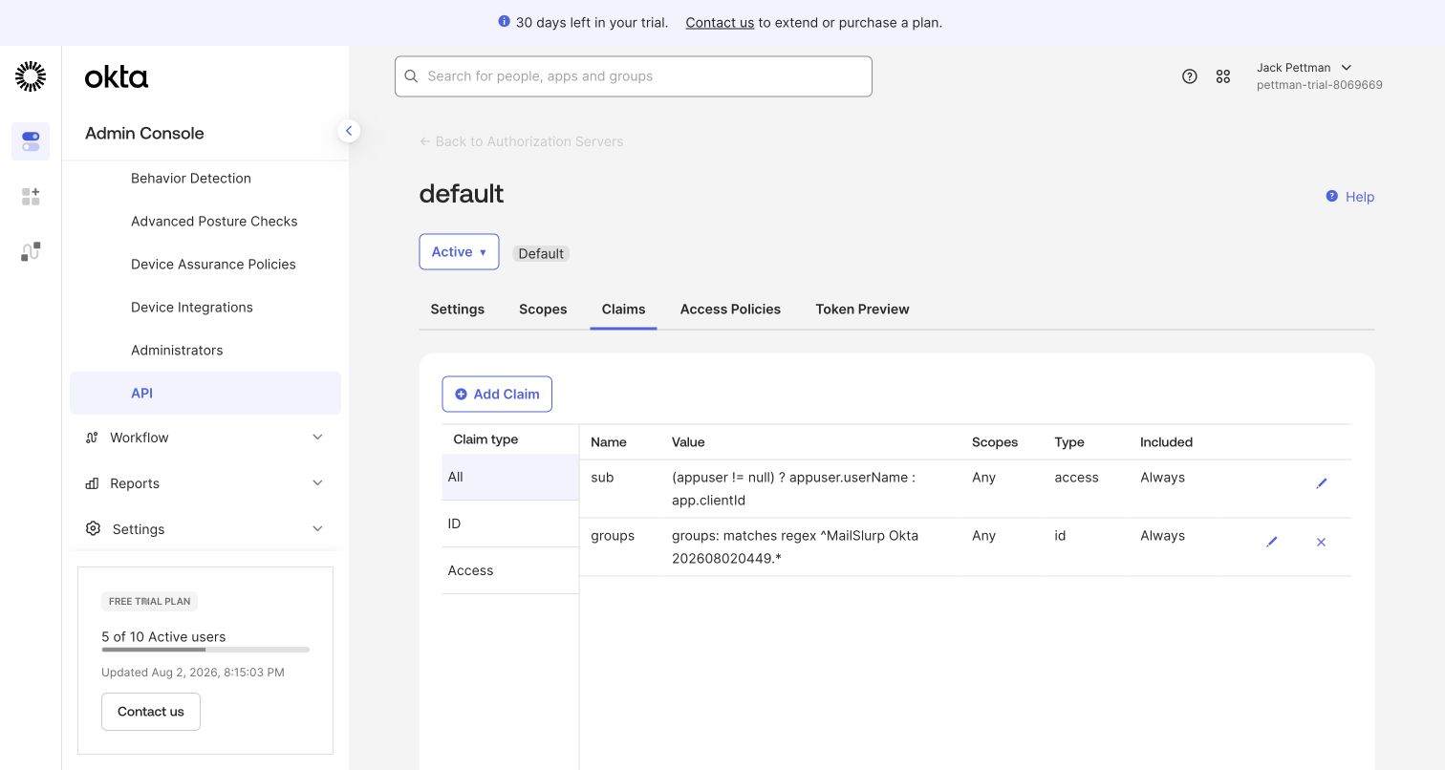
Task: Open the Admin Console toggle icon in rail
Action: point(31,141)
